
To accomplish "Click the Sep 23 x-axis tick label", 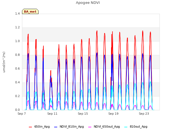I will coord(144,114).
